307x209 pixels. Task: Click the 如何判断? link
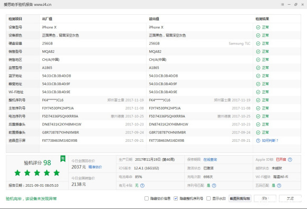(270, 141)
